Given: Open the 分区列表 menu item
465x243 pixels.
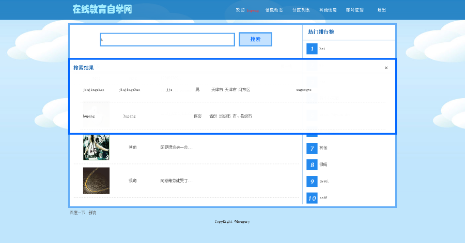Looking at the screenshot, I should [301, 10].
